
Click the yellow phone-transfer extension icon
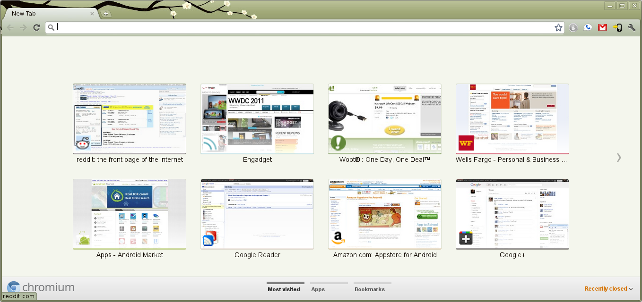617,27
